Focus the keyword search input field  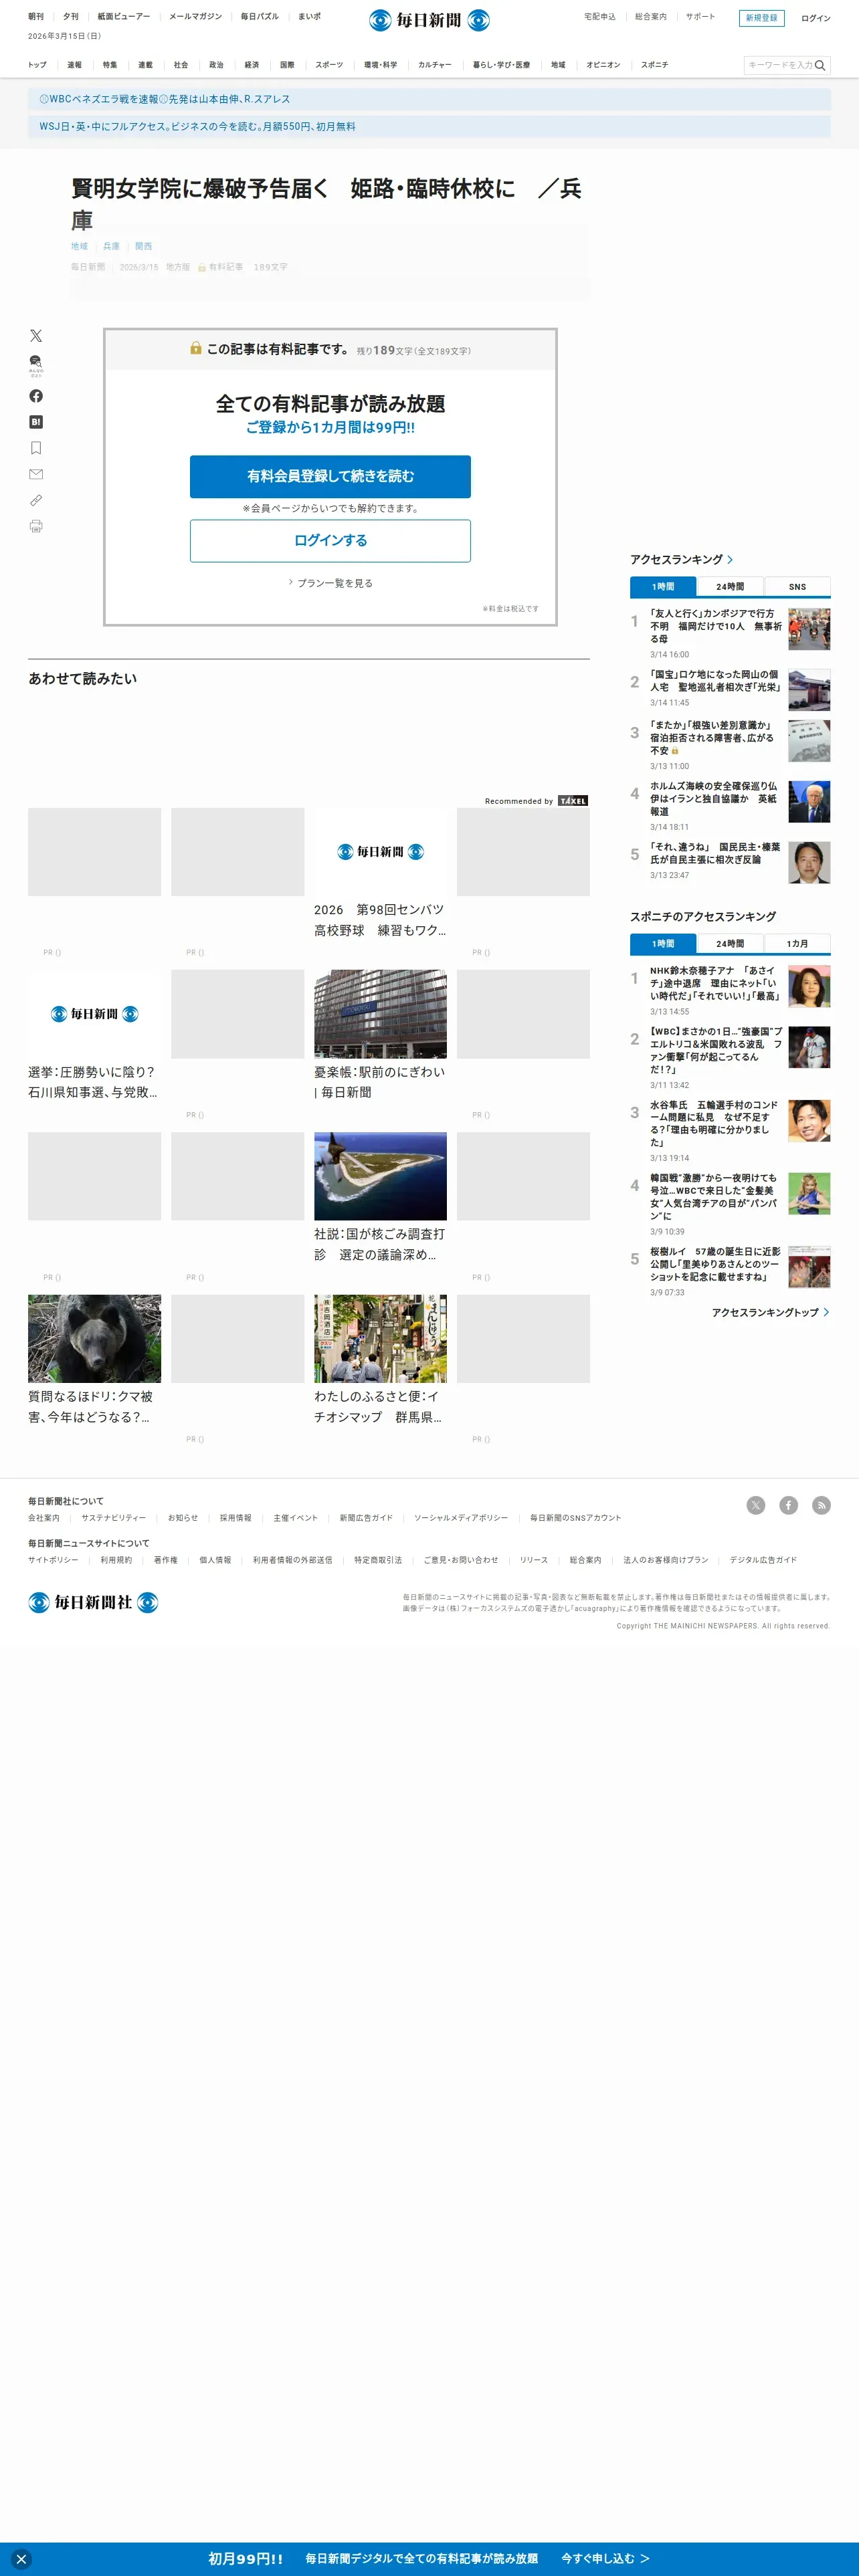779,65
